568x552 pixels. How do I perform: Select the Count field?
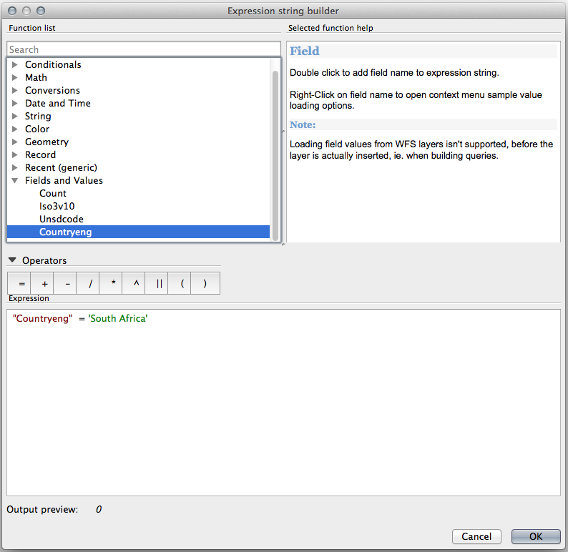[53, 194]
